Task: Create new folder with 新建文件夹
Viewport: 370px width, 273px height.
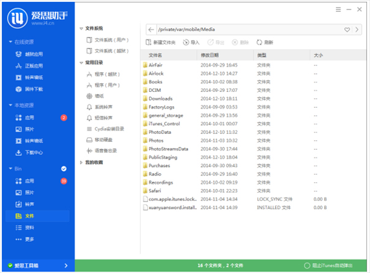Action: [x=161, y=43]
